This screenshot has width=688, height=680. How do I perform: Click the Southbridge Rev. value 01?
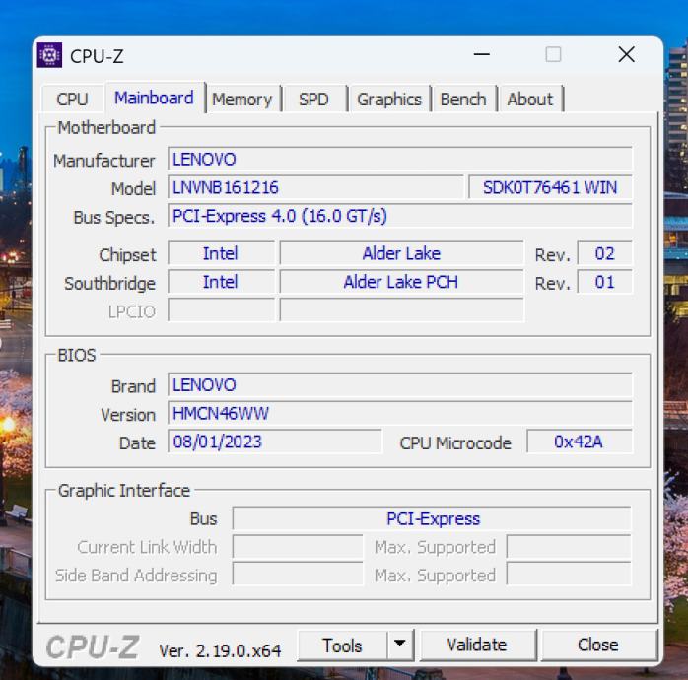click(604, 282)
